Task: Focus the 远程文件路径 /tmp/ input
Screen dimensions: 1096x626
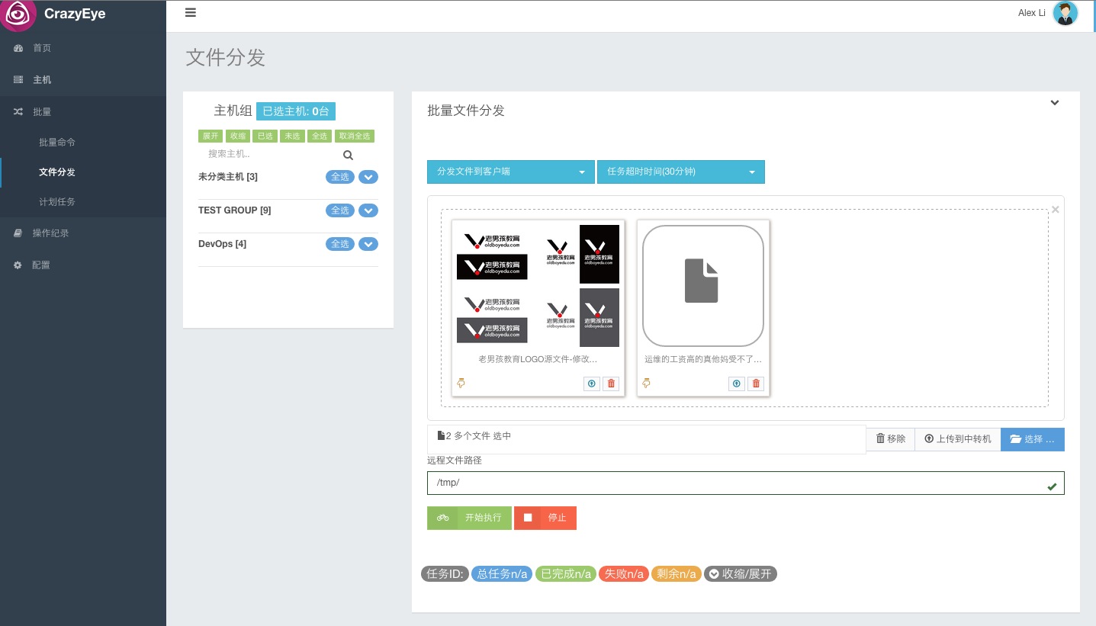Action: pos(745,483)
